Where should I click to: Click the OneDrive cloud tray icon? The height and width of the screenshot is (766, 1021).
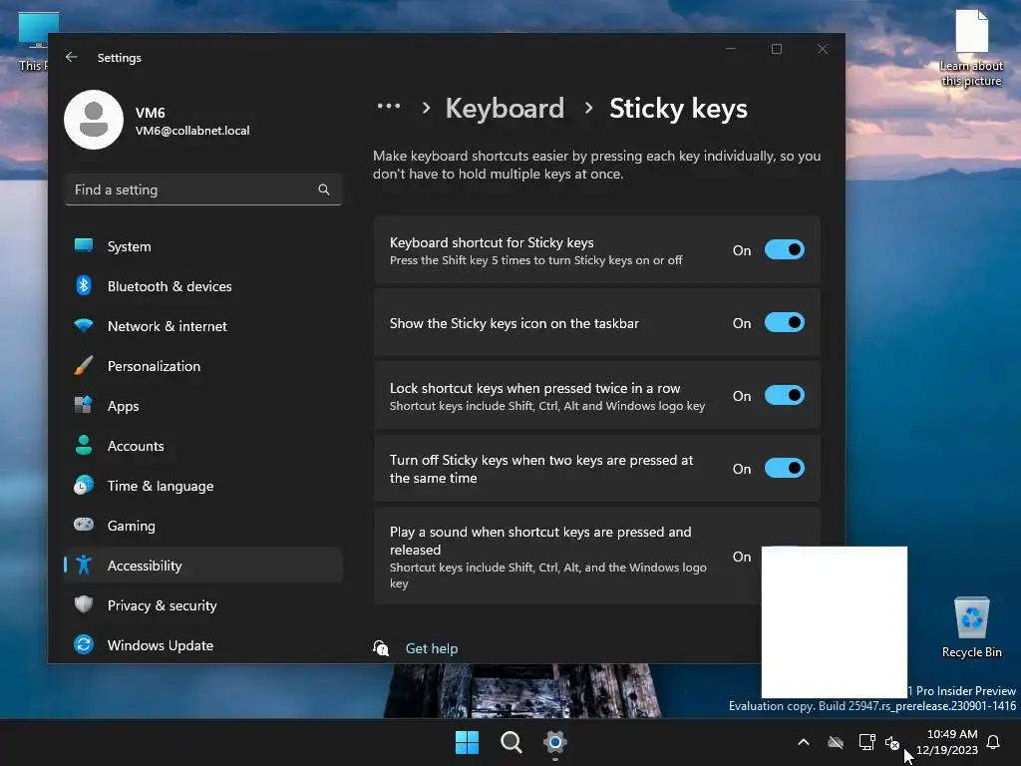tap(836, 742)
